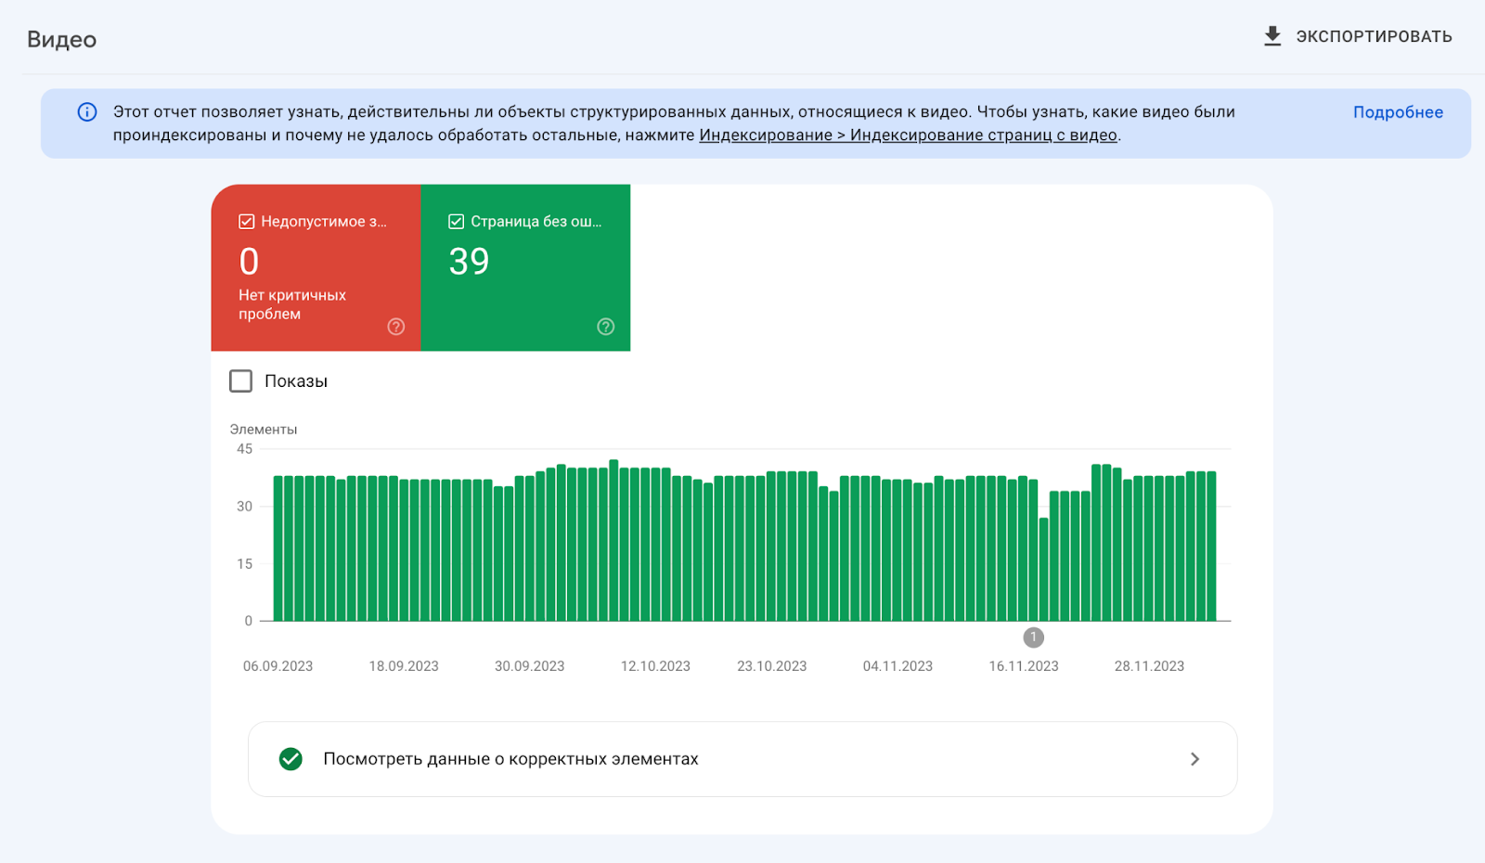
Task: Click the 12.10.2023 date label
Action: 656,666
